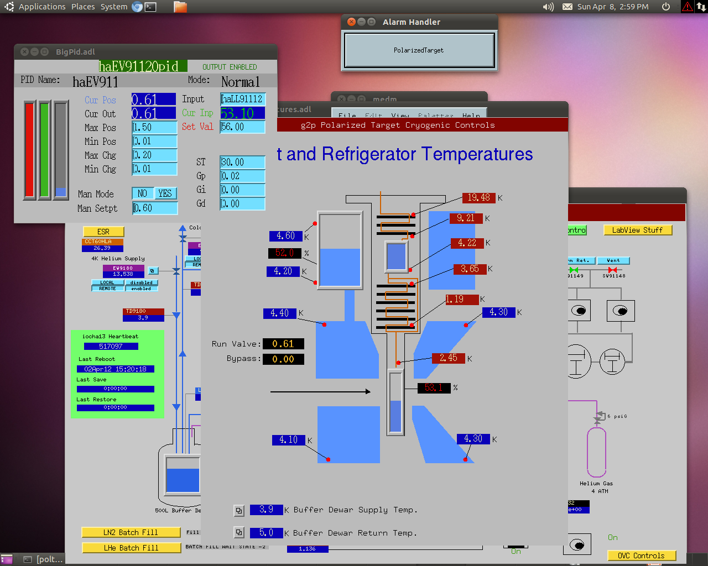This screenshot has height=566, width=708.
Task: Click the Ubuntu logo in the top panel
Action: click(x=9, y=7)
